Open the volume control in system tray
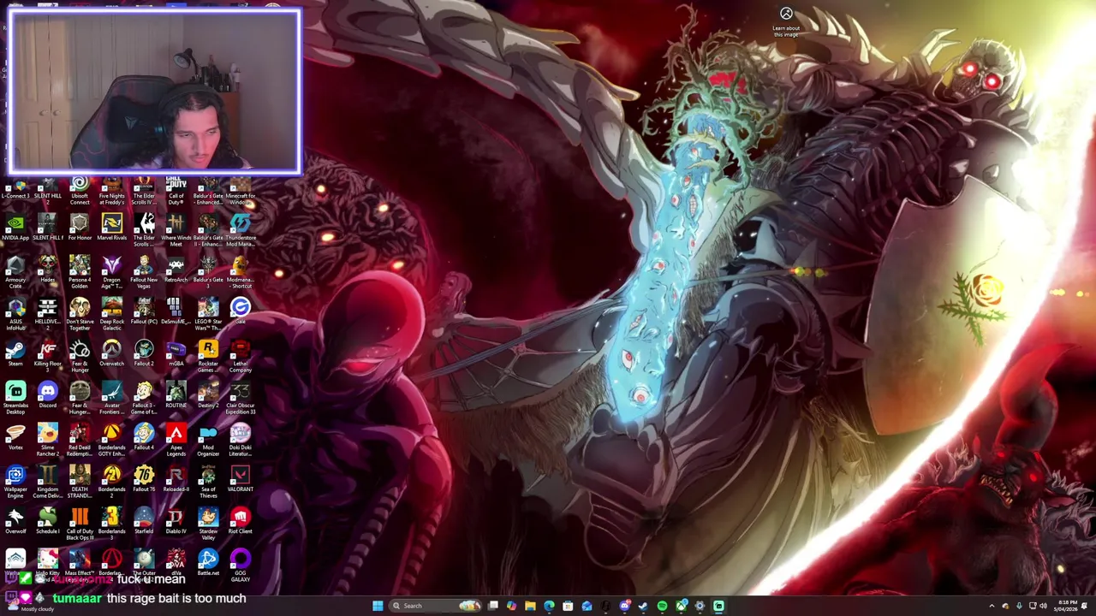This screenshot has width=1096, height=616. coord(1042,606)
